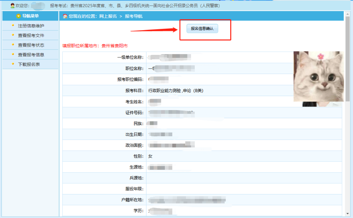Click the 民族 label
The width and height of the screenshot is (353, 218).
coord(138,124)
